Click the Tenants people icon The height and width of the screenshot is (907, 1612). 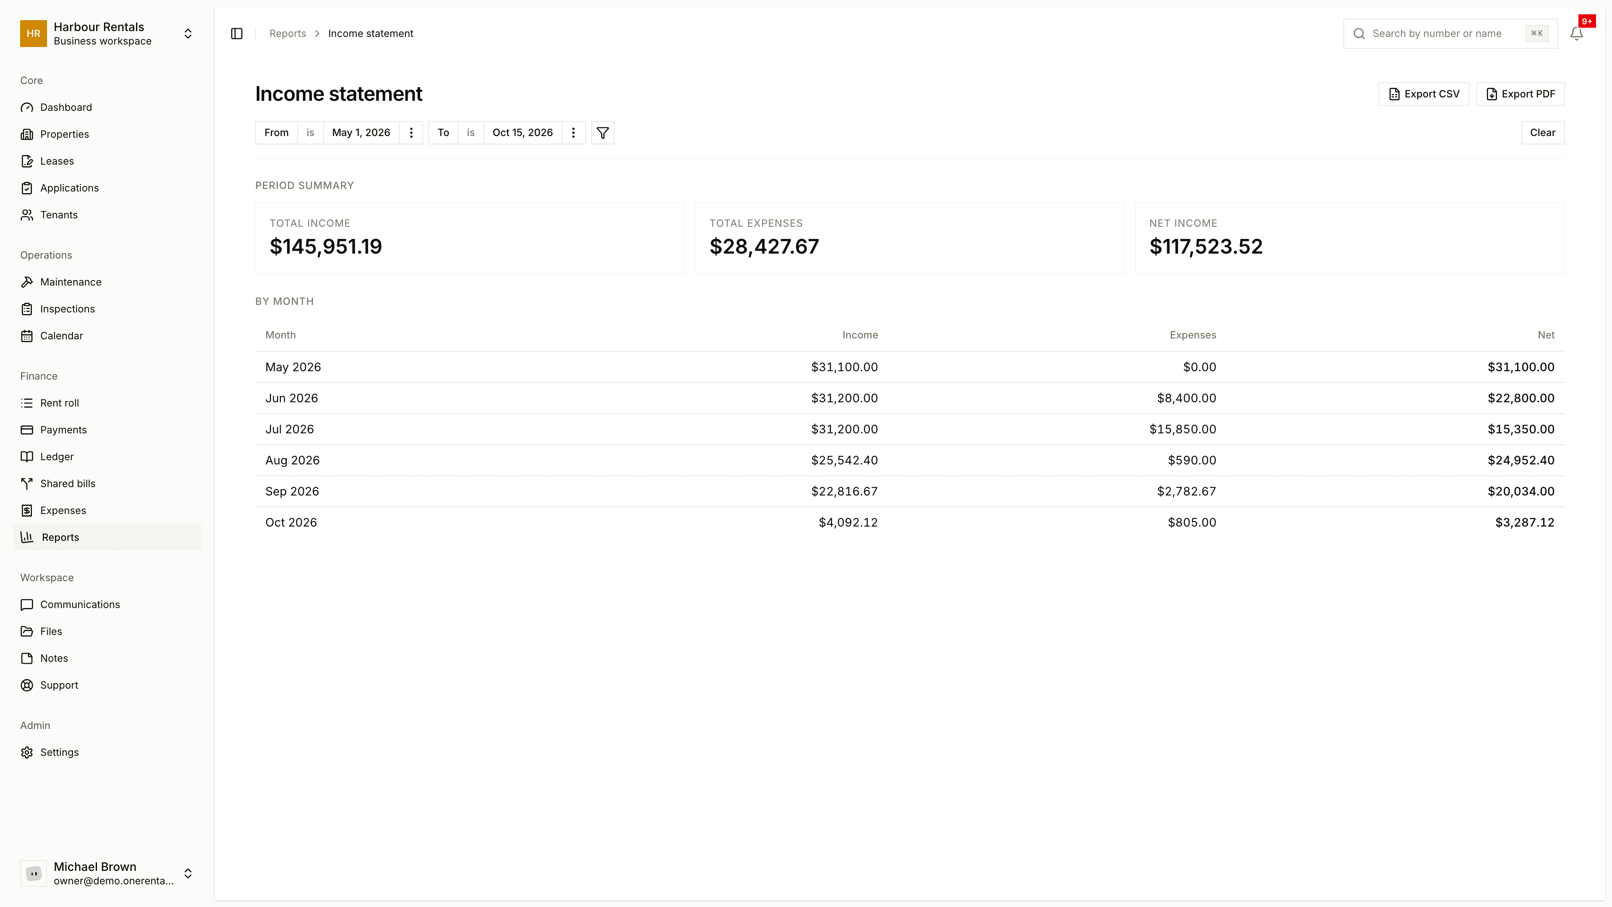click(27, 215)
